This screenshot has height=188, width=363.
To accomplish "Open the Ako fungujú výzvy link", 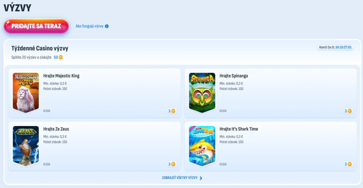I will coord(89,26).
